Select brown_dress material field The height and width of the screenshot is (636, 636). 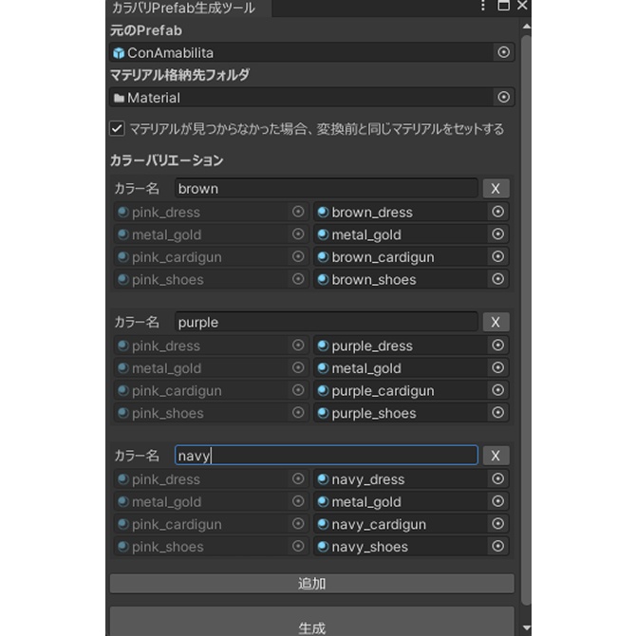(411, 212)
